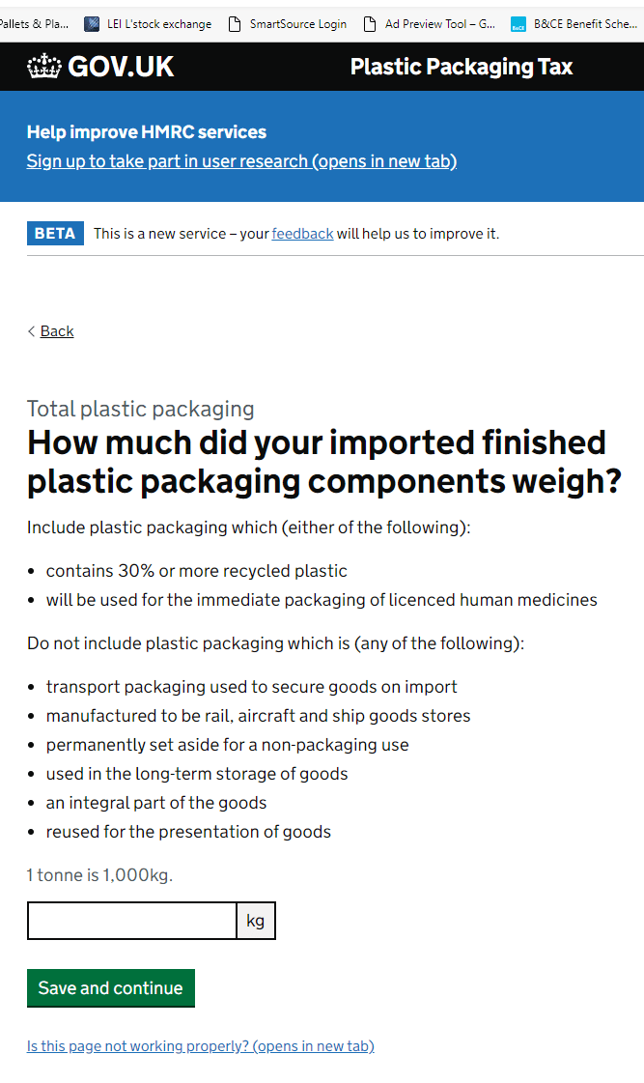644x1083 pixels.
Task: Open the Ad Preview Tool bookmark favicon
Action: (x=372, y=23)
